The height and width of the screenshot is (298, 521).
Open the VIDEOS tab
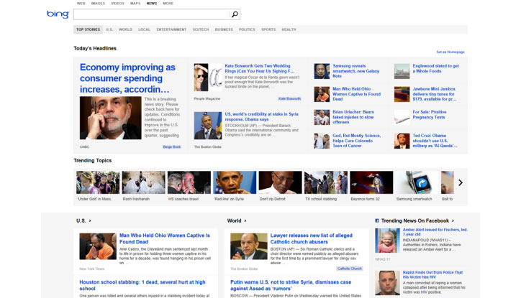point(117,4)
